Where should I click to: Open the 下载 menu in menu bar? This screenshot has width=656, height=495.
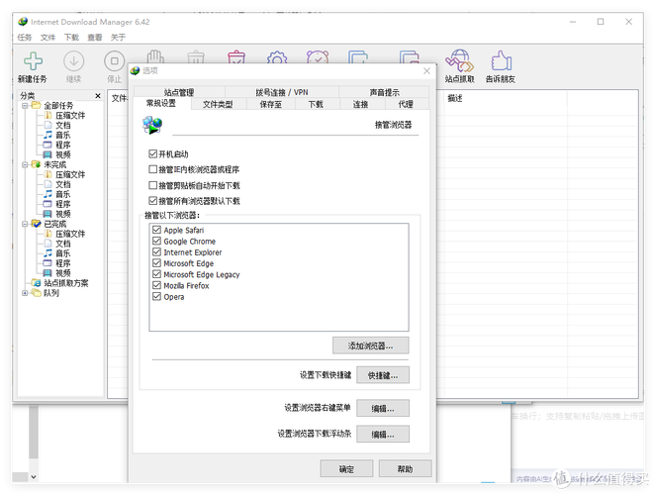coord(71,38)
